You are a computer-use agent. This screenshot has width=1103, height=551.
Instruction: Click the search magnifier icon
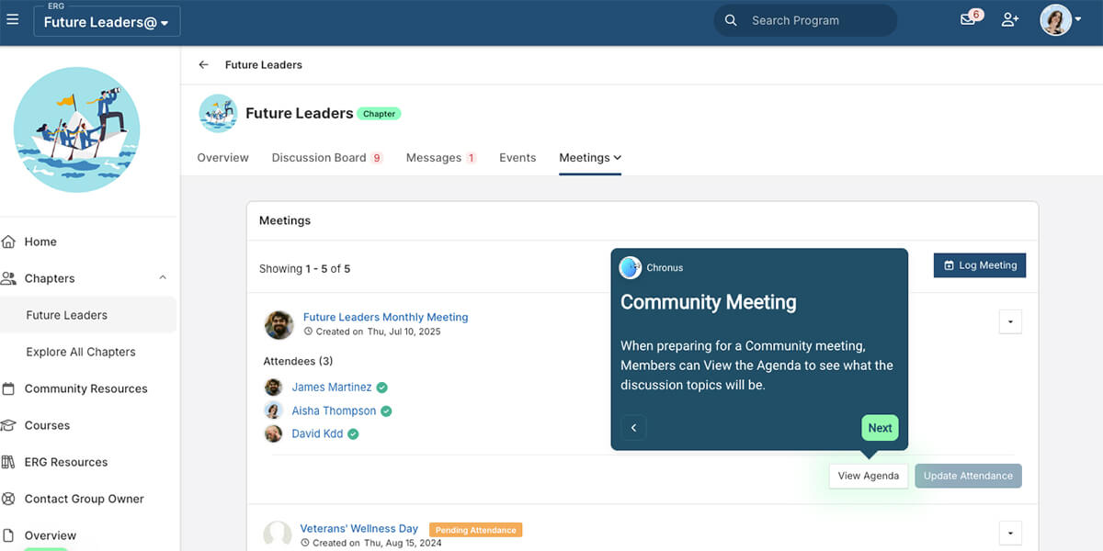[x=731, y=19]
